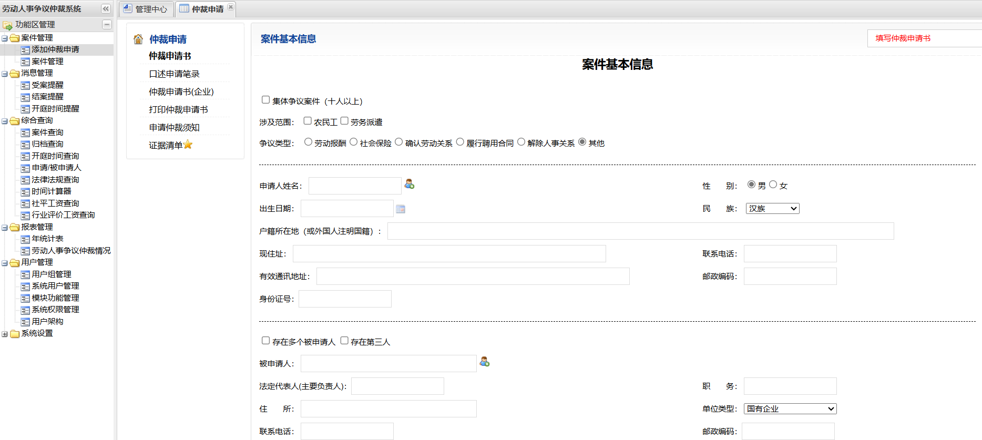Screen dimensions: 982x440
Task: Open the calendar picker for 出生日期
Action: point(401,209)
